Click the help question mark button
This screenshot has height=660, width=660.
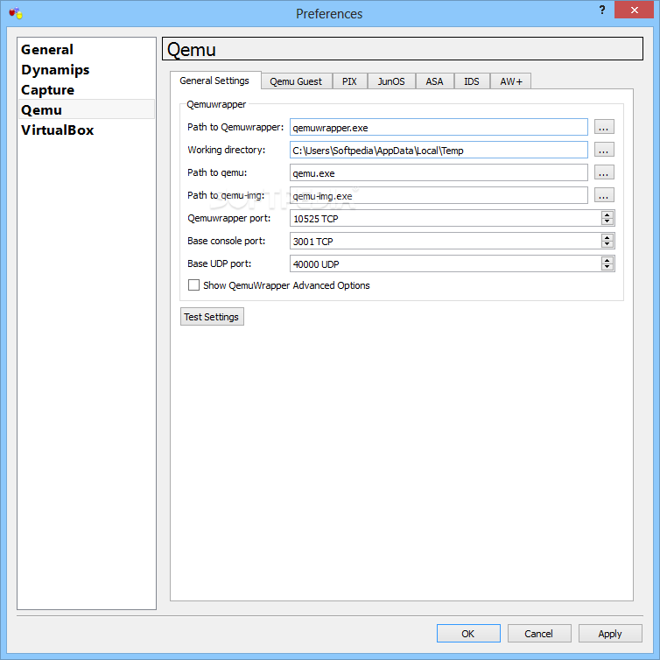point(602,10)
